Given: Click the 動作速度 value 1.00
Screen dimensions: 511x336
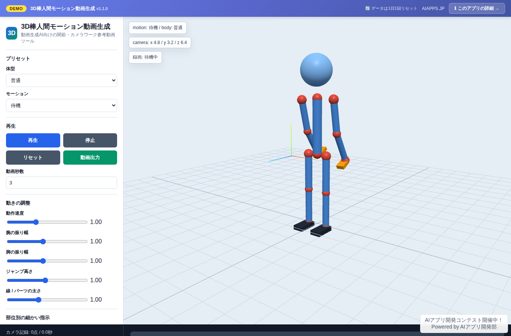Looking at the screenshot, I should (96, 222).
